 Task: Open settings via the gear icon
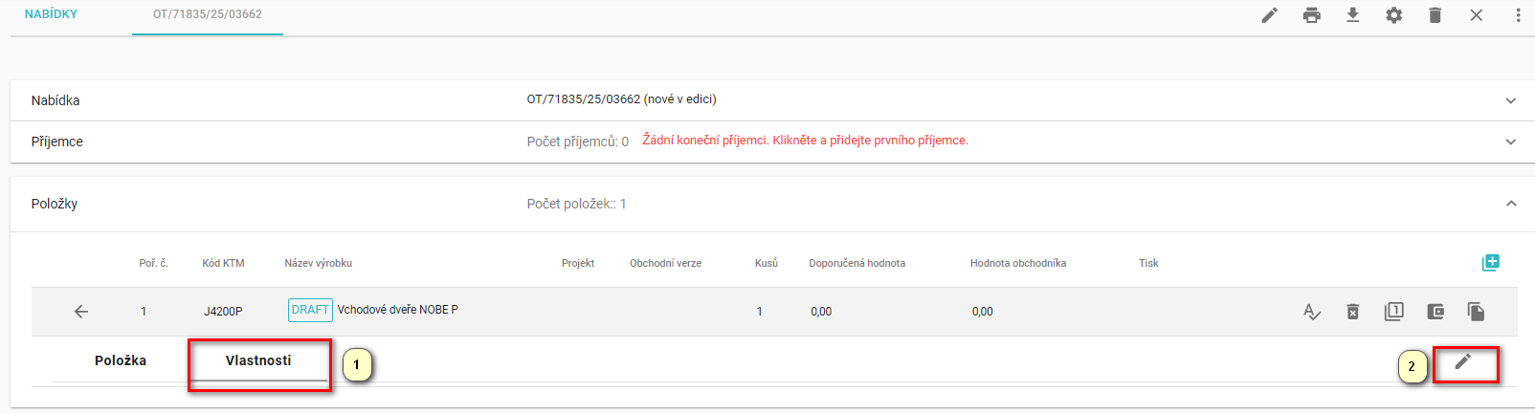pos(1393,15)
